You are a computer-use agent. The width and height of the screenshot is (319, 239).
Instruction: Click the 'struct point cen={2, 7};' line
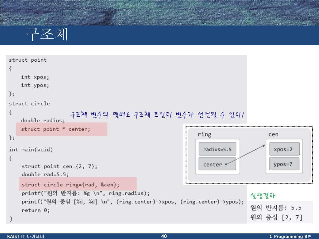coord(60,166)
